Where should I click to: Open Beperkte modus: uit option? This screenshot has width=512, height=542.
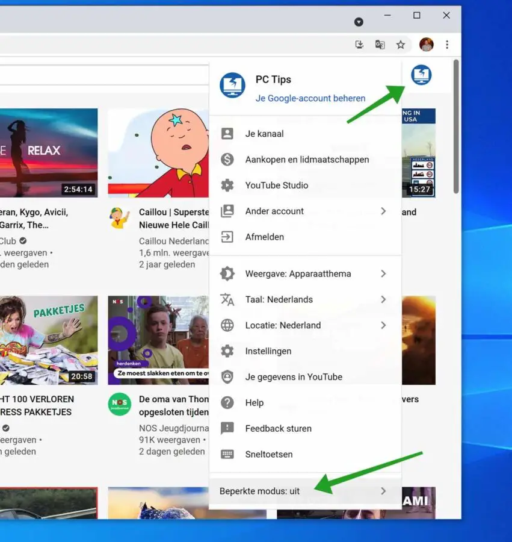click(305, 491)
